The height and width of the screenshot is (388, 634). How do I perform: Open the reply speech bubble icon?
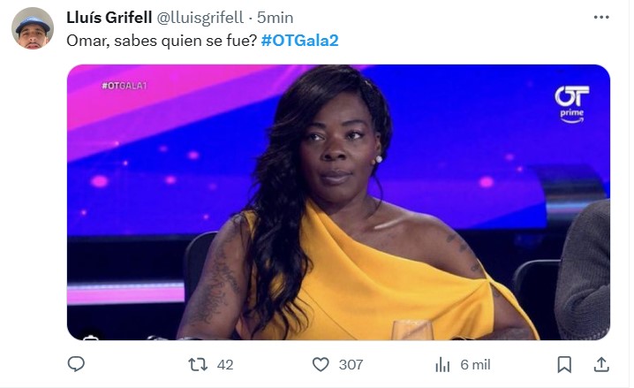click(x=76, y=364)
